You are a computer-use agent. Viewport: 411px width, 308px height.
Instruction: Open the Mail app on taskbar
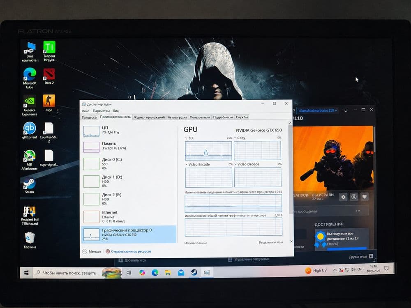tap(181, 273)
